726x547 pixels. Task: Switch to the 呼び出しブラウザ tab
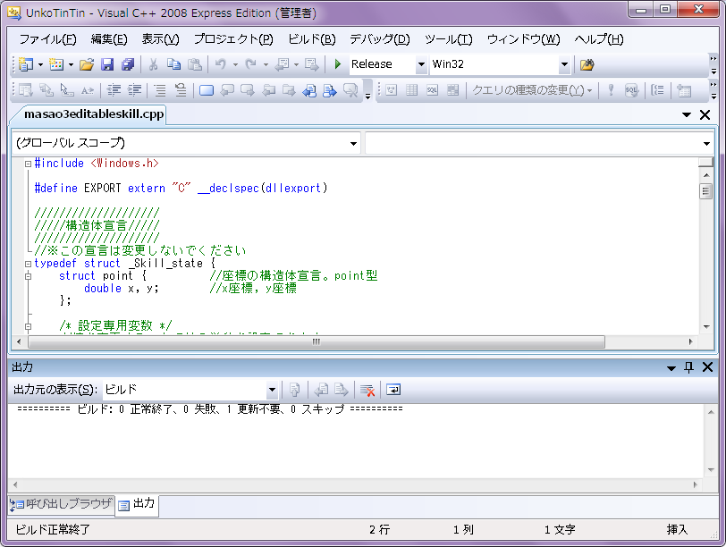[62, 504]
